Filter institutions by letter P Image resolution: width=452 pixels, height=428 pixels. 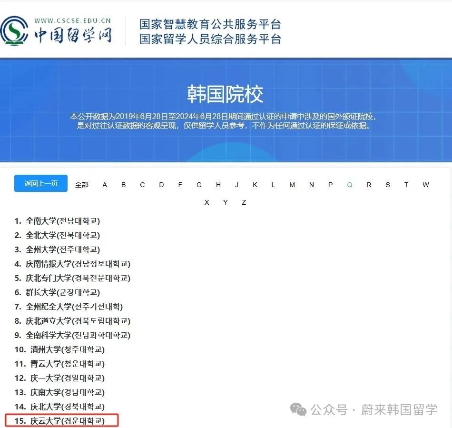coord(330,185)
